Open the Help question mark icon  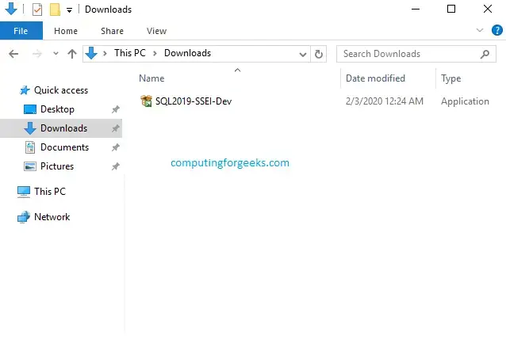point(497,30)
